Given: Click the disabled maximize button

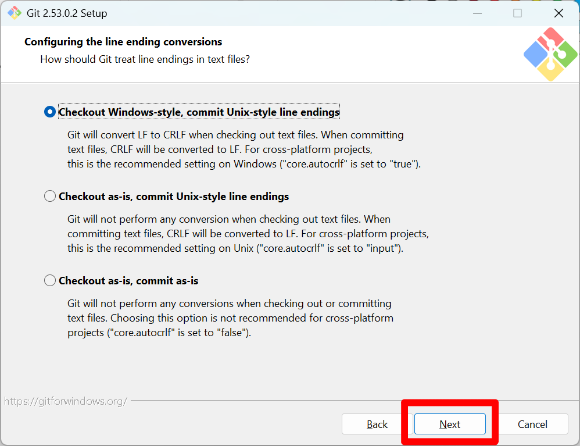Looking at the screenshot, I should pos(517,13).
